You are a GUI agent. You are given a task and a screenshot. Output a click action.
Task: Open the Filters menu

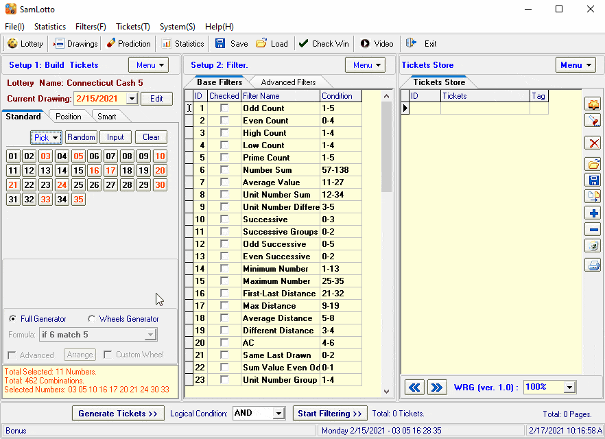coord(91,27)
